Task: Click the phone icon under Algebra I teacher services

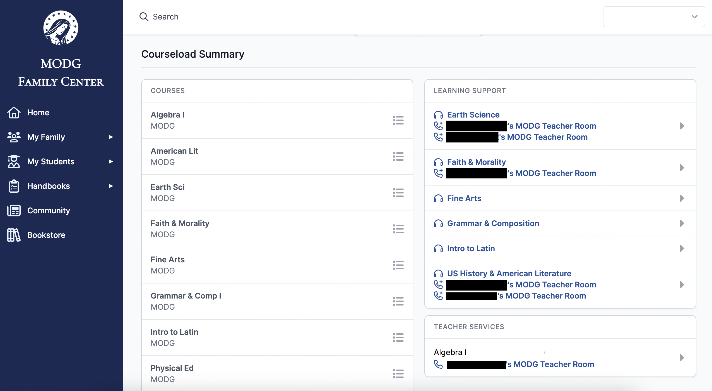Action: (438, 364)
